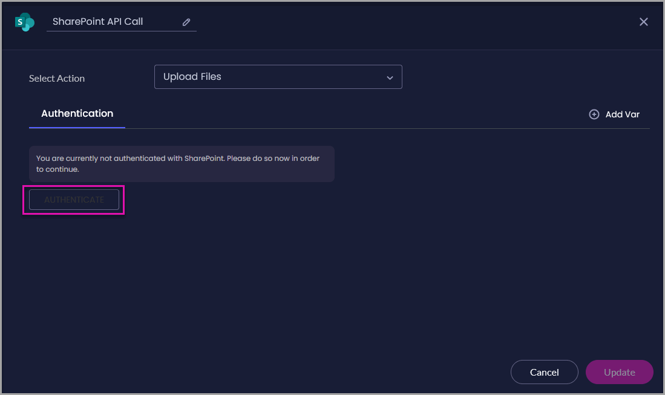The image size is (665, 395).
Task: Click the 'not authenticated with SharePoint' message
Action: (x=182, y=164)
